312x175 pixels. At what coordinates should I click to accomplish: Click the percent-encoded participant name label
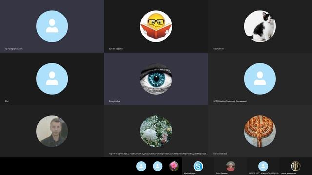(158, 154)
